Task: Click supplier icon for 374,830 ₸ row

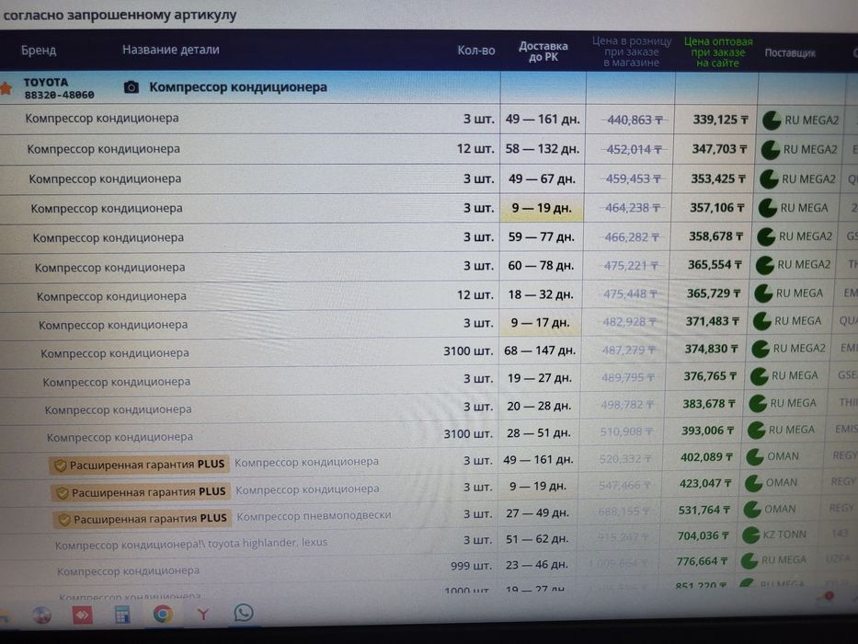Action: (x=760, y=349)
